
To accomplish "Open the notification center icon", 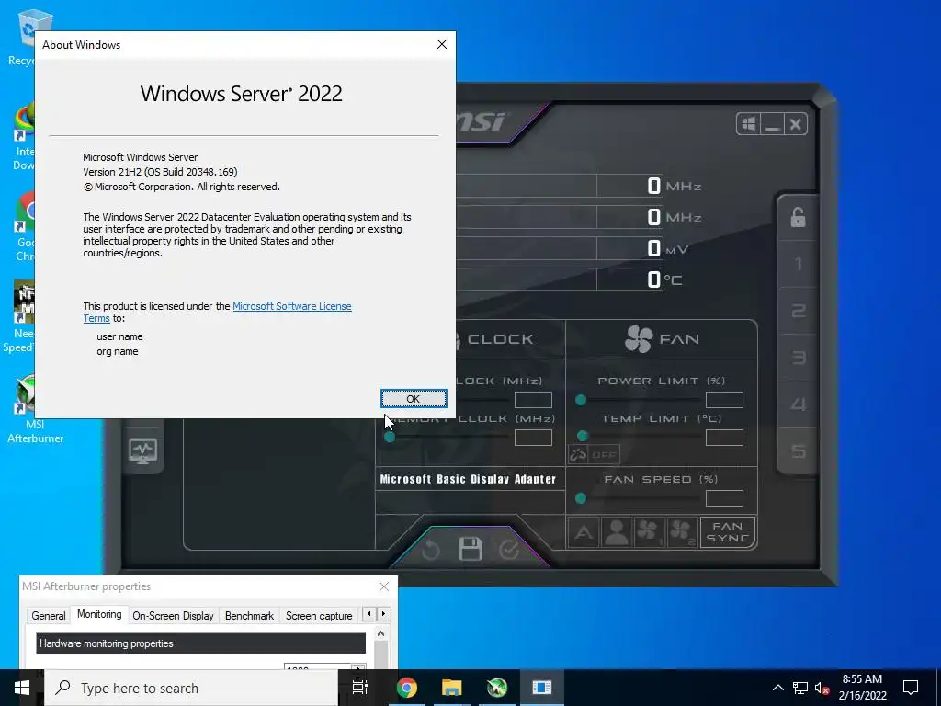I will point(911,688).
